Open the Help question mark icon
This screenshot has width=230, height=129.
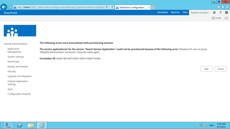(x=220, y=13)
